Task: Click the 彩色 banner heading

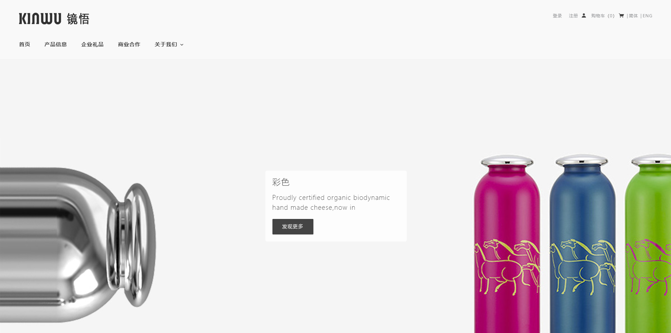Action: tap(281, 182)
